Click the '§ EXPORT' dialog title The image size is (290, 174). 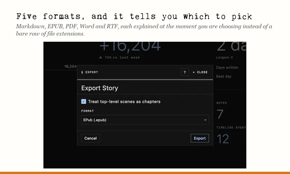pyautogui.click(x=90, y=72)
